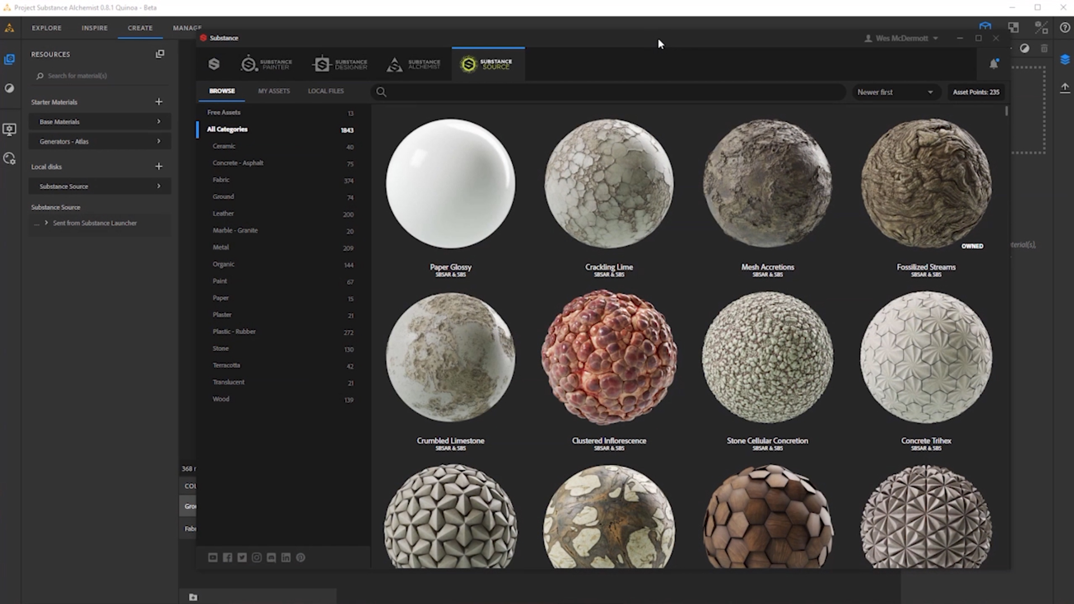The width and height of the screenshot is (1074, 604).
Task: Click the Instagram icon in footer
Action: [257, 558]
